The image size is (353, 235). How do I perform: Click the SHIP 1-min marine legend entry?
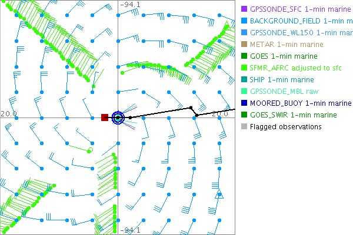282,79
